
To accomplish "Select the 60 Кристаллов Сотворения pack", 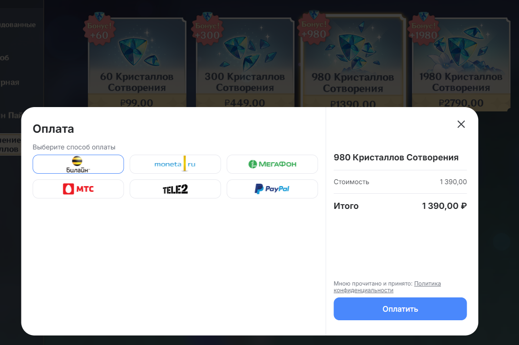I will [137, 63].
